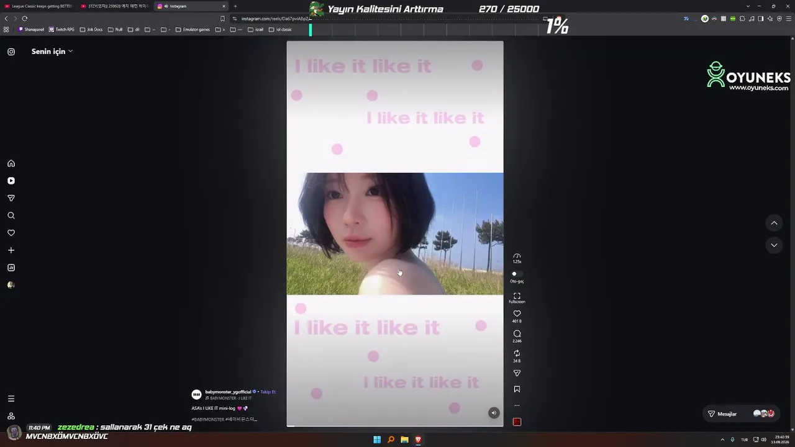Follow the account with Takip Et
This screenshot has height=447, width=795.
pyautogui.click(x=268, y=392)
